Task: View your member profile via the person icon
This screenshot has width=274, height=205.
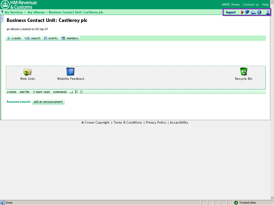Action: (x=268, y=12)
